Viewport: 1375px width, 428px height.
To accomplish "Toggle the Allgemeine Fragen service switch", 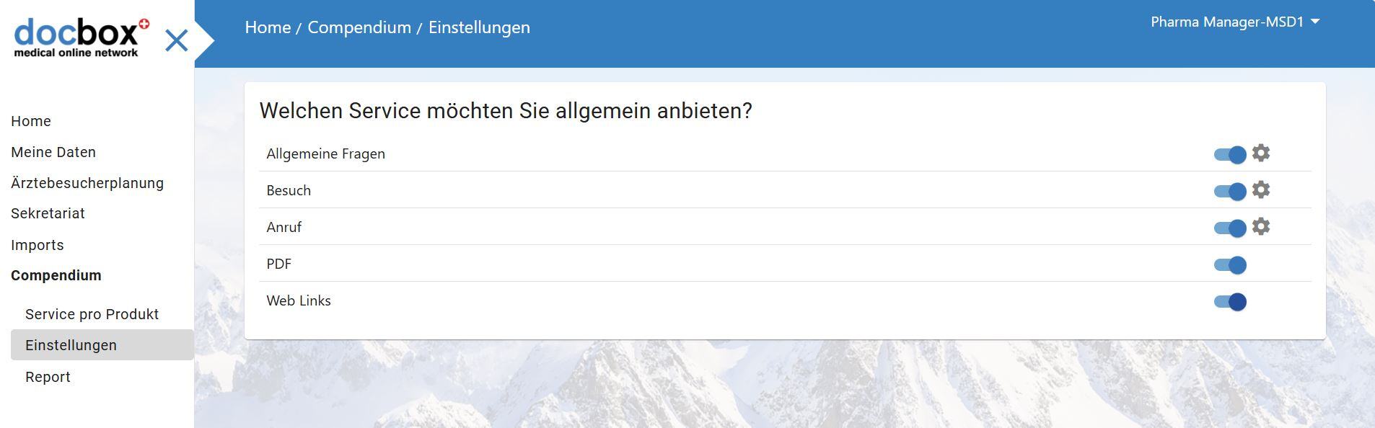I will click(1230, 154).
